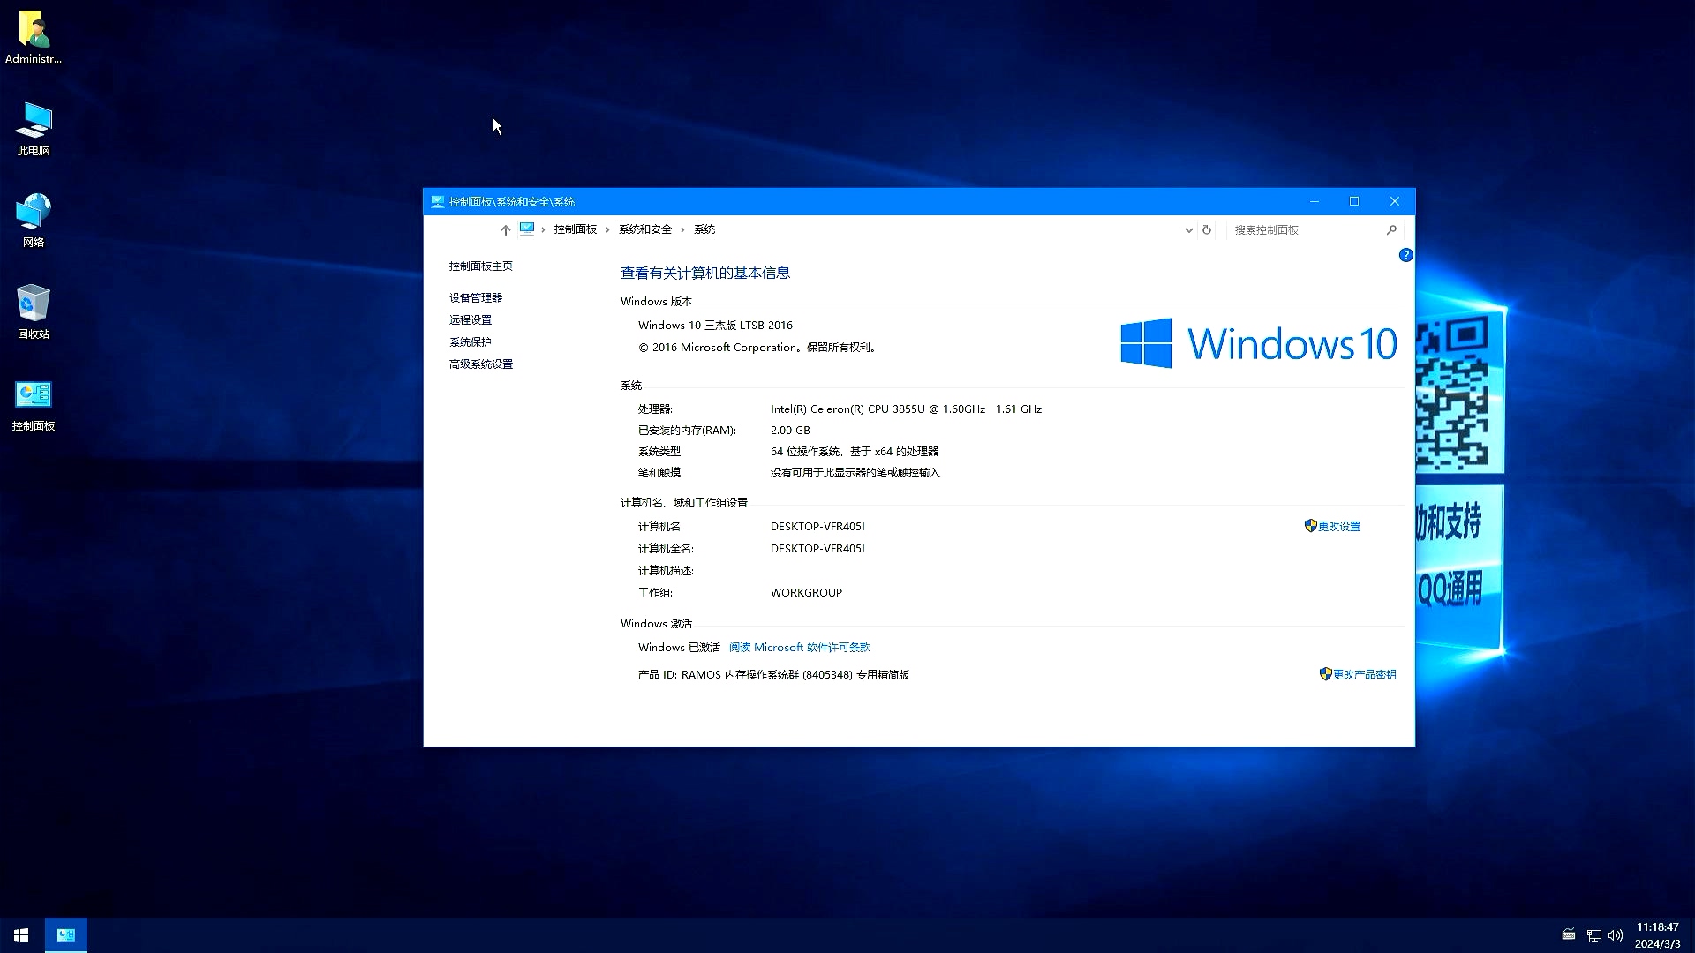Click the Windows 10 logo image

point(1259,343)
